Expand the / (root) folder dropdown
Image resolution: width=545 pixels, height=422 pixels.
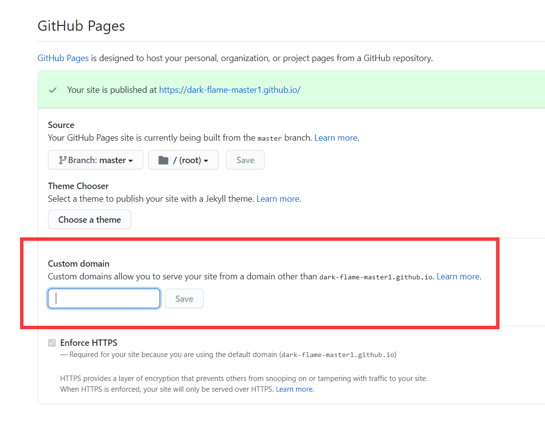[x=183, y=160]
